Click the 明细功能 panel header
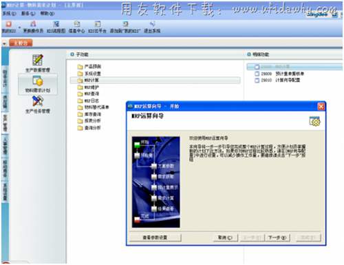This screenshot has height=265, width=344. (x=258, y=54)
